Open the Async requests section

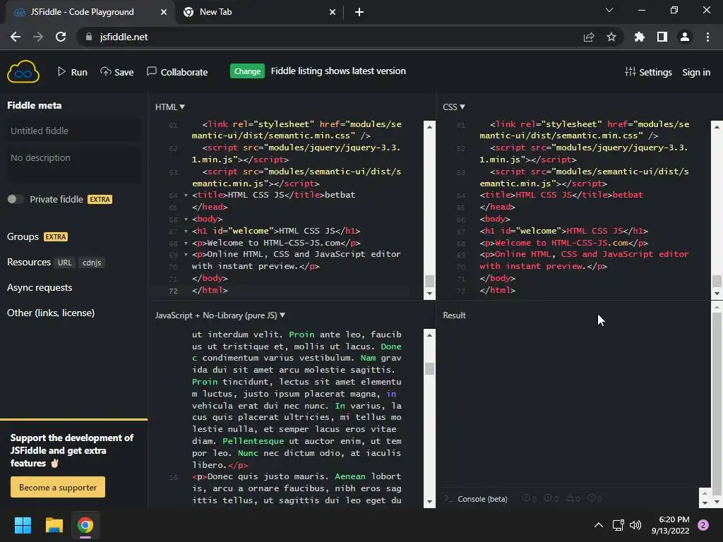40,288
